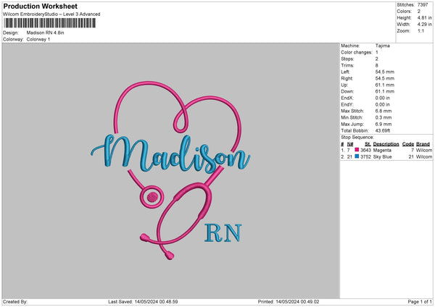Click the barcode under the worksheet title
Image resolution: width=435 pixels, height=307 pixels.
point(49,23)
